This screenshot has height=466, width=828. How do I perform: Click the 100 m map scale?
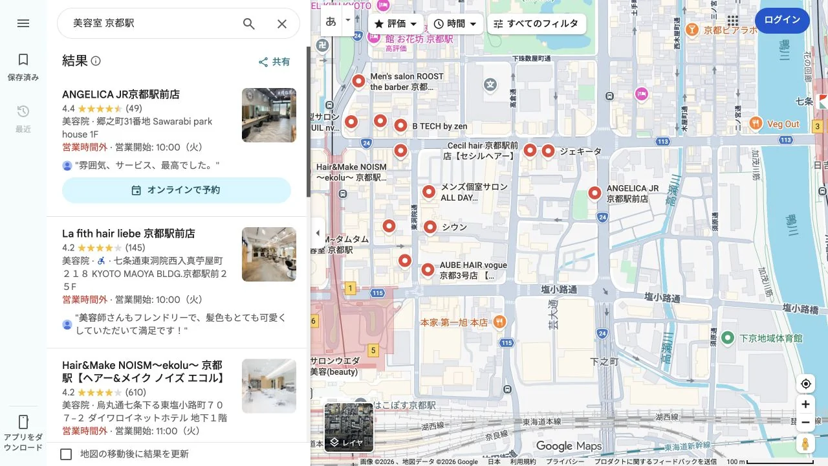(770, 461)
